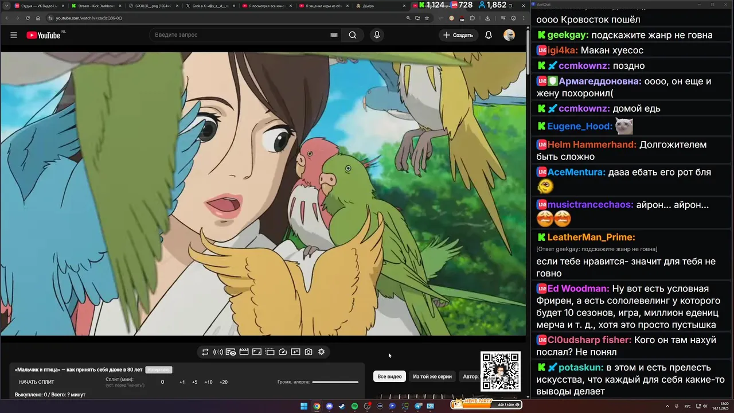Screen dimensions: 734x413
Task: Open the Windows Start button
Action: (x=304, y=406)
